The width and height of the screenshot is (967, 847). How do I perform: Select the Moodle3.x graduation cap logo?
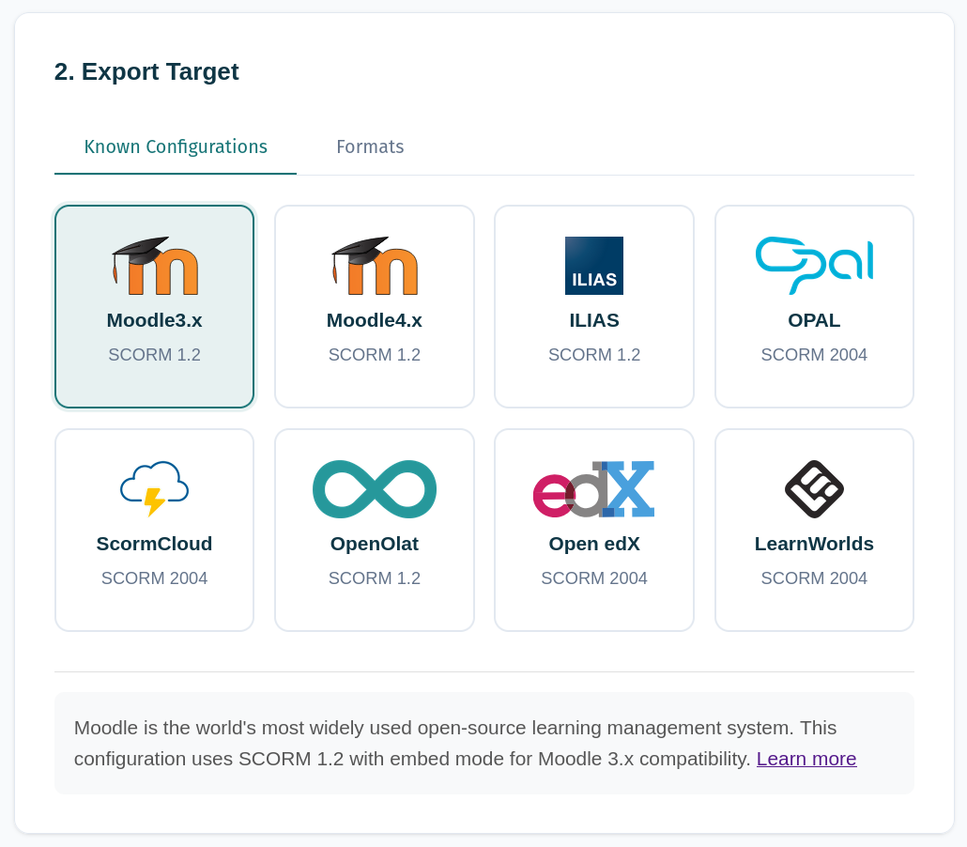[154, 266]
